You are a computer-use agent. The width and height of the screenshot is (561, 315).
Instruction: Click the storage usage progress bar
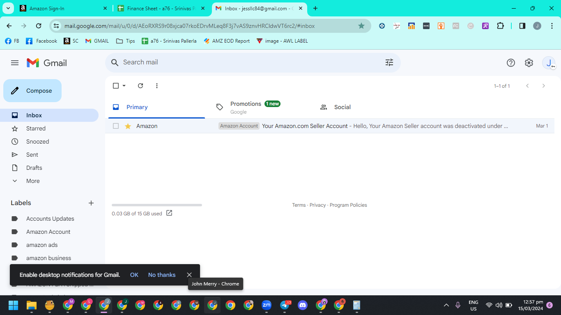[157, 205]
